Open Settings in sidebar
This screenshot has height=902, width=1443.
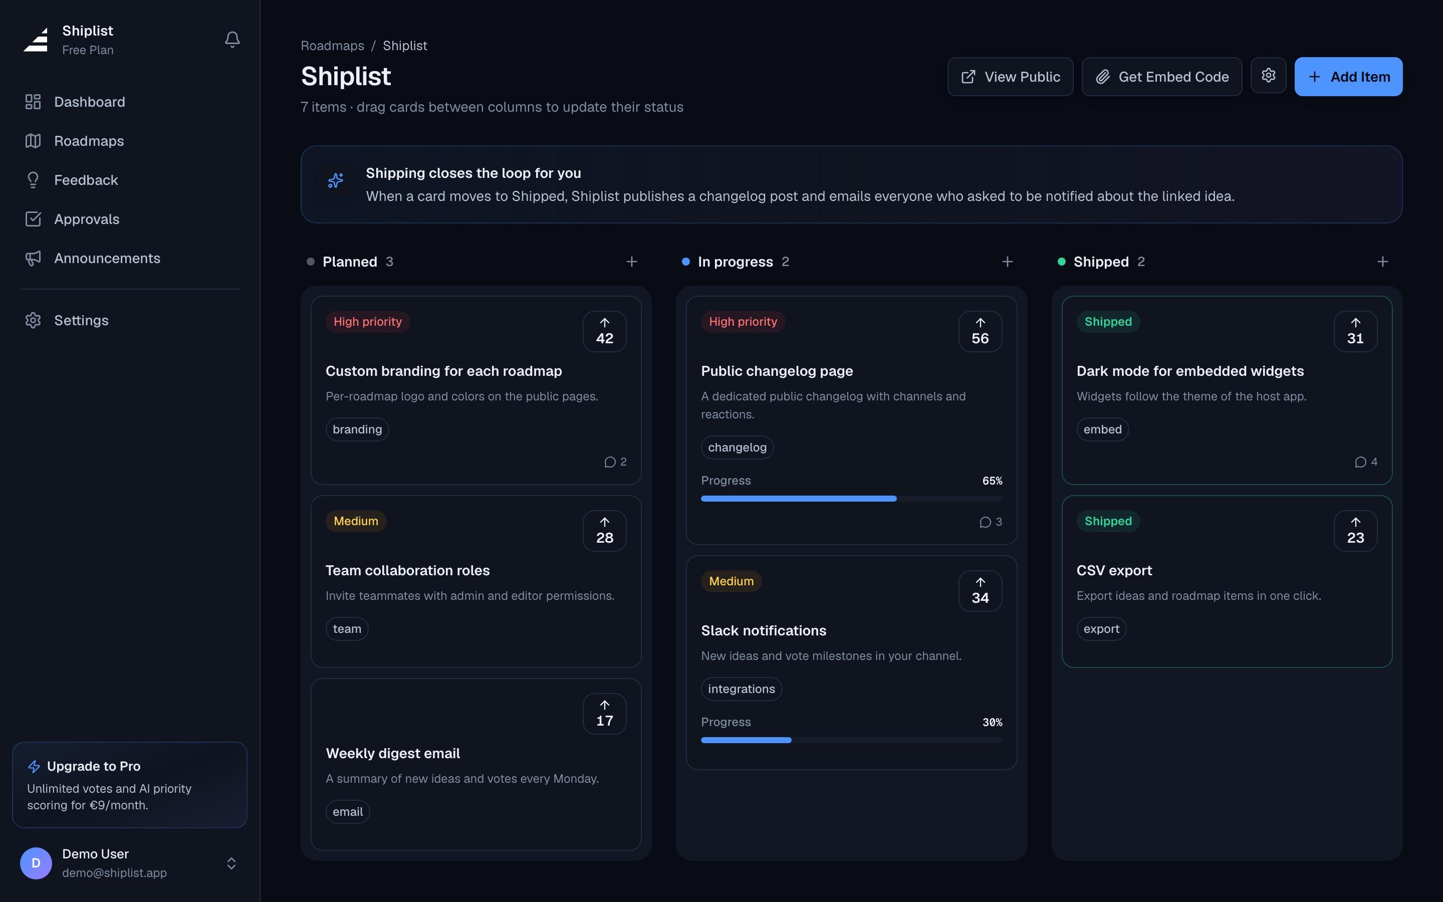click(x=129, y=320)
